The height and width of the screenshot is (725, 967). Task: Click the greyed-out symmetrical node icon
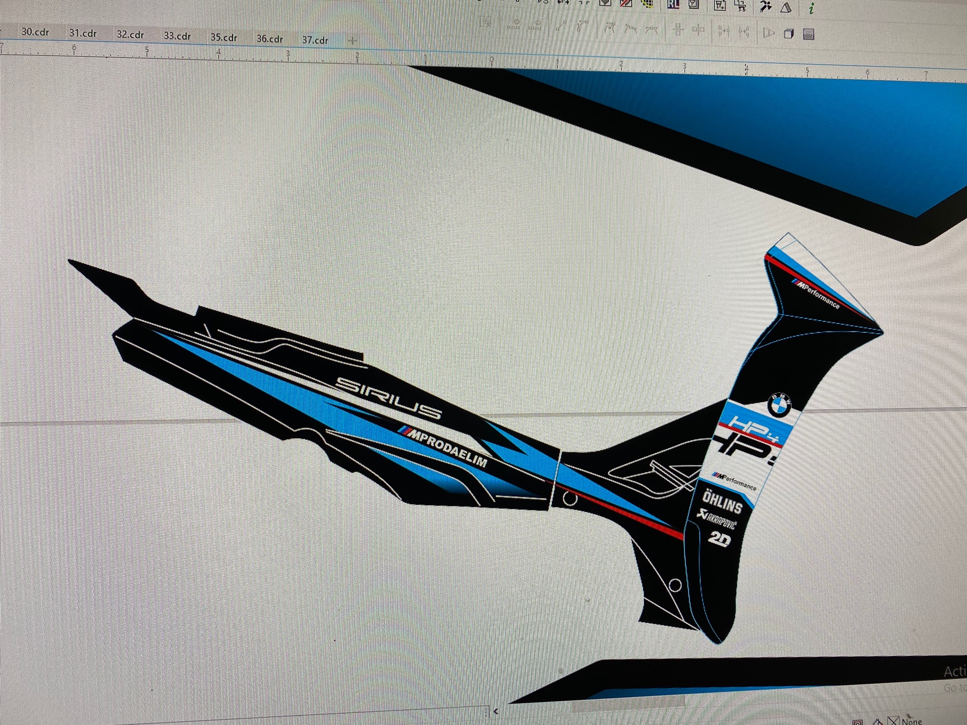click(651, 30)
